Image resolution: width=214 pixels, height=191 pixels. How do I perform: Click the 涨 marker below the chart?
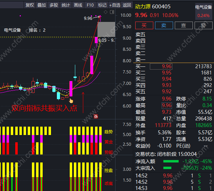[96, 117]
